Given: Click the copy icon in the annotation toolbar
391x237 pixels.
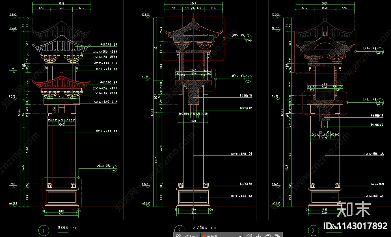Looking at the screenshot, I should click(268, 236).
